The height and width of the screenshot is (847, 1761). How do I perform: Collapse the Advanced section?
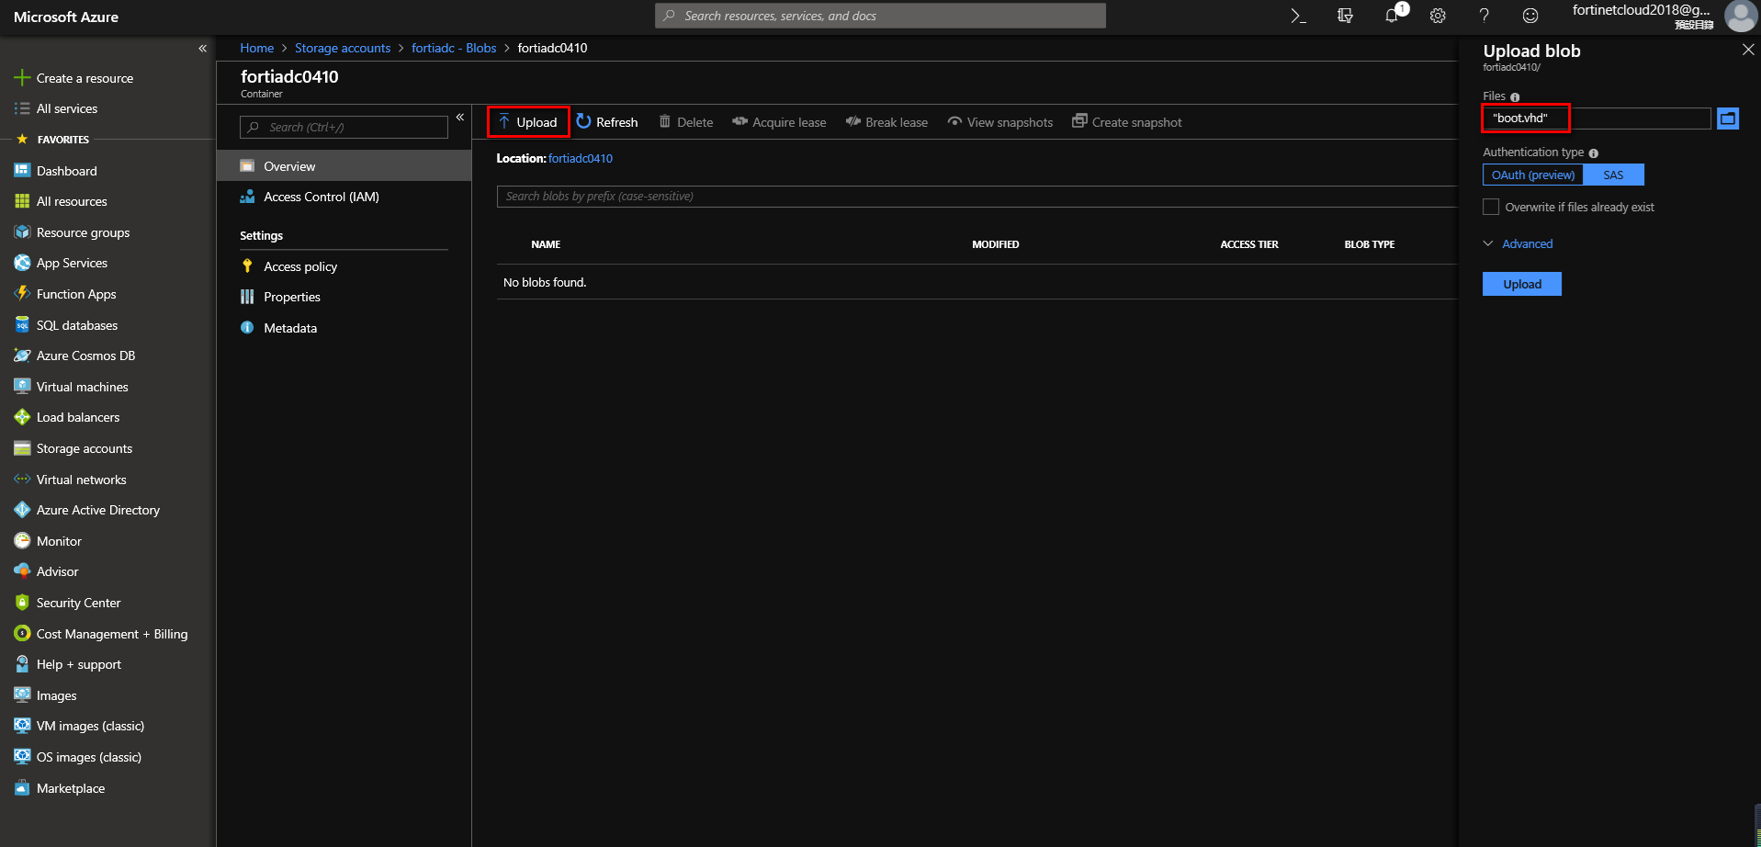click(1488, 243)
